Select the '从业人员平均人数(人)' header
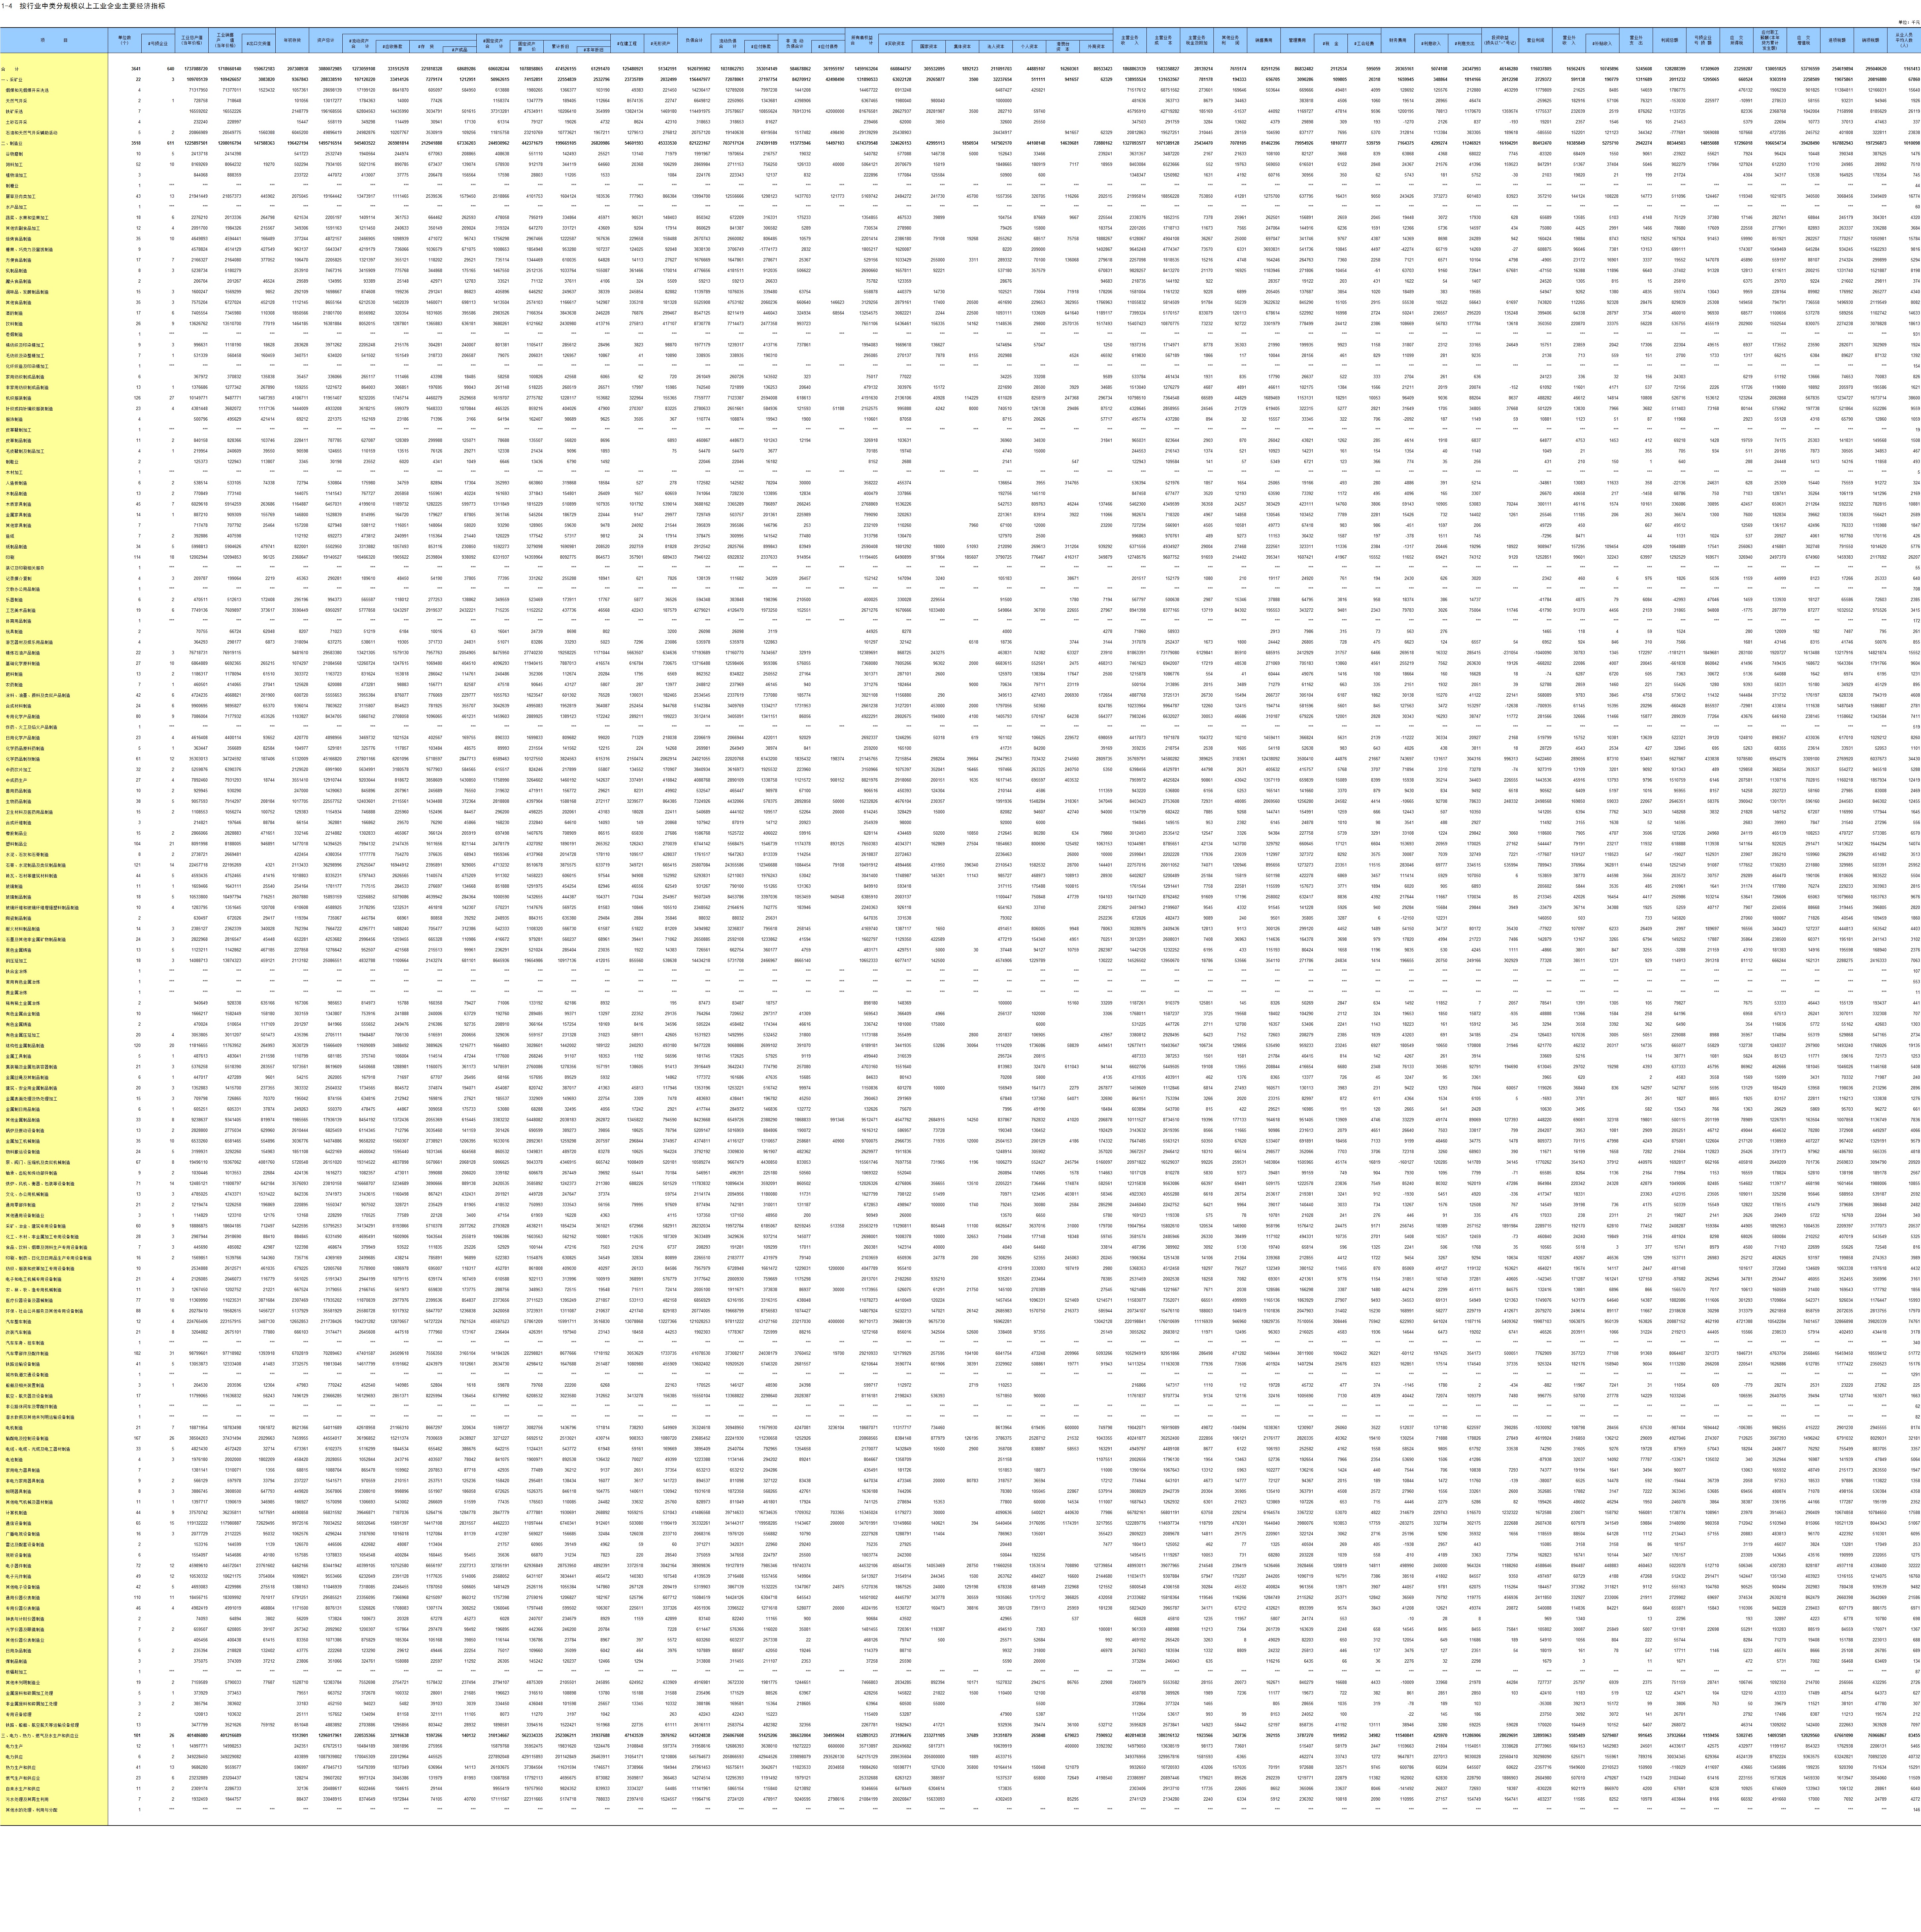The height and width of the screenshot is (1932, 1921). click(1904, 40)
